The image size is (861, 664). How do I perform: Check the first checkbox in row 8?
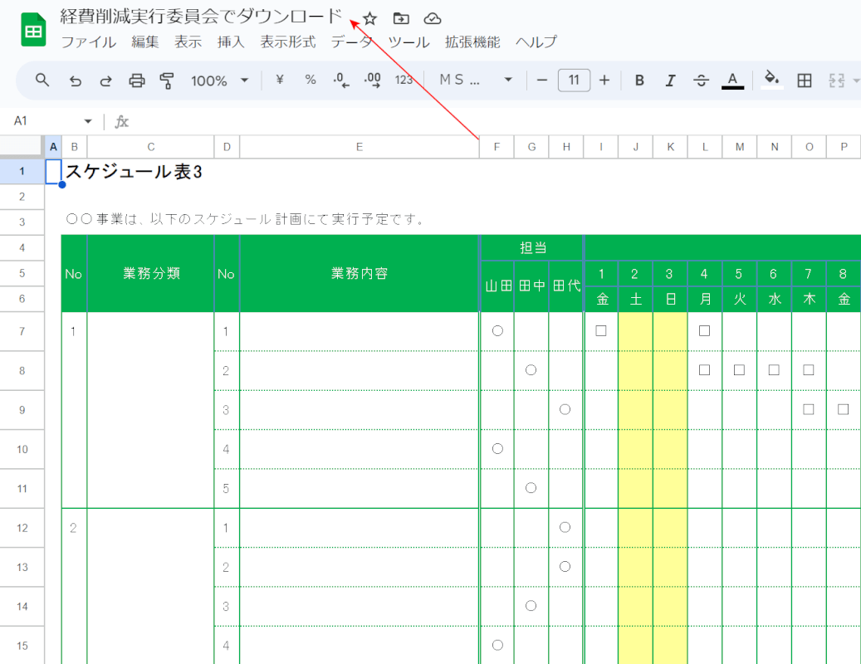pos(704,370)
